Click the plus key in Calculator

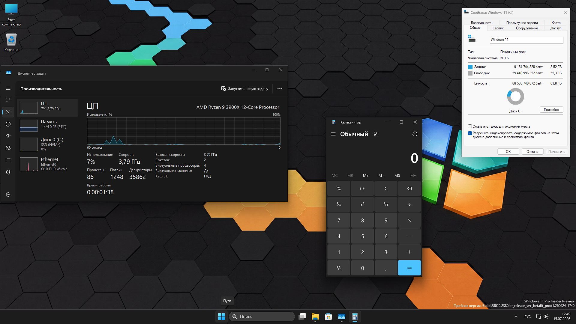pos(409,252)
